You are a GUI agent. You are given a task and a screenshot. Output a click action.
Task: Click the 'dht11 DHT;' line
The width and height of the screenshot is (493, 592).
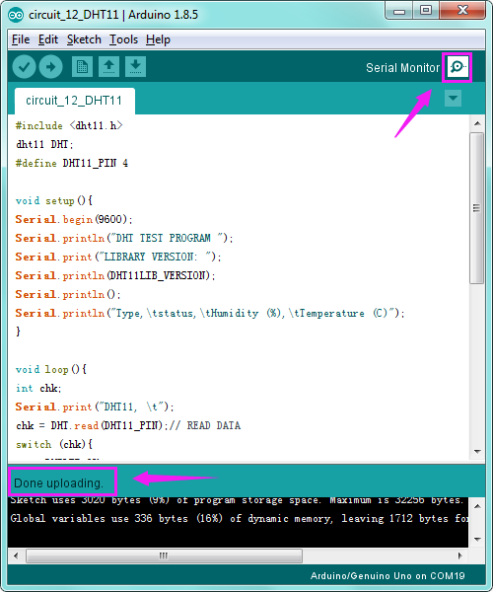point(44,144)
